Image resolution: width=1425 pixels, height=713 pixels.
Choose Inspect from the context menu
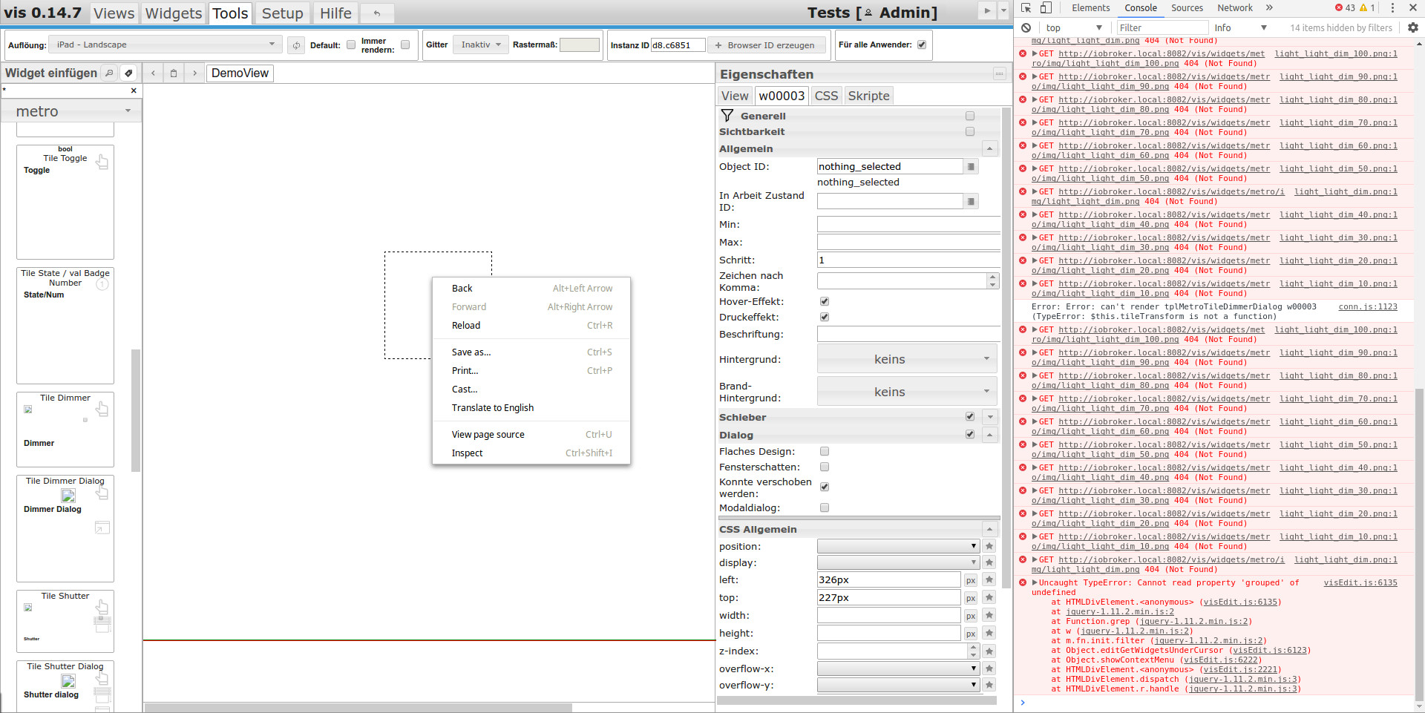(x=468, y=453)
